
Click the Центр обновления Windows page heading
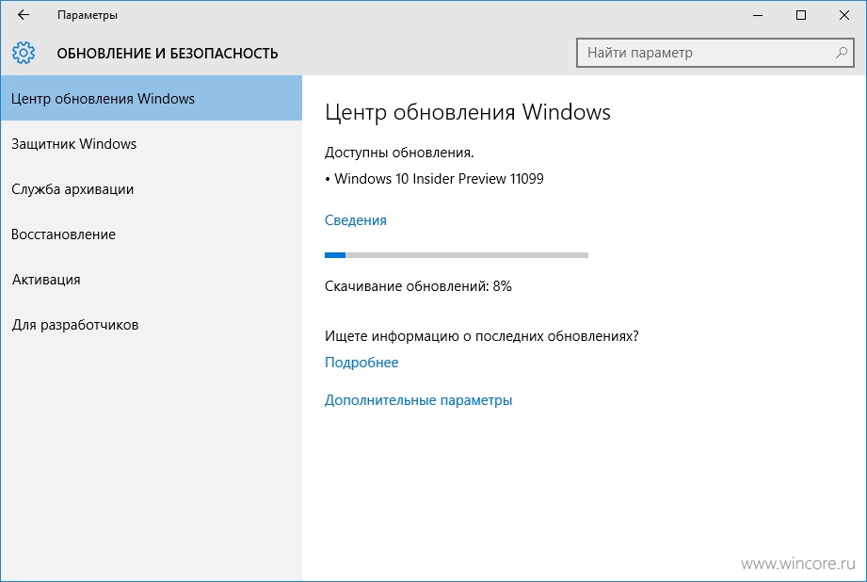point(468,112)
